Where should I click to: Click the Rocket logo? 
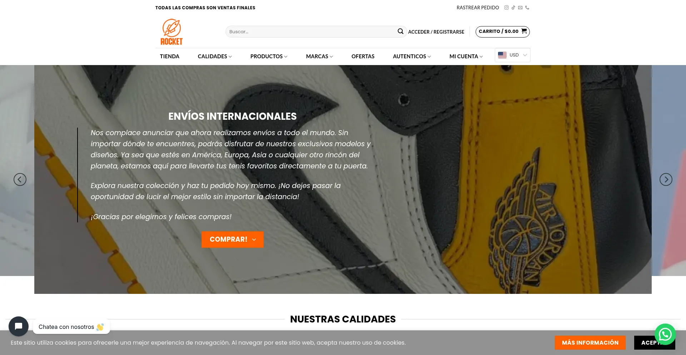[x=171, y=32]
